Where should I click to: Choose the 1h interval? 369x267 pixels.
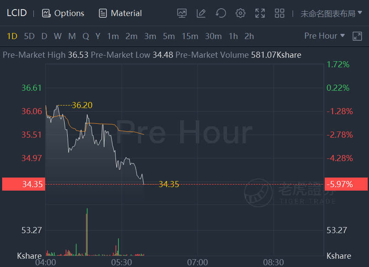233,36
